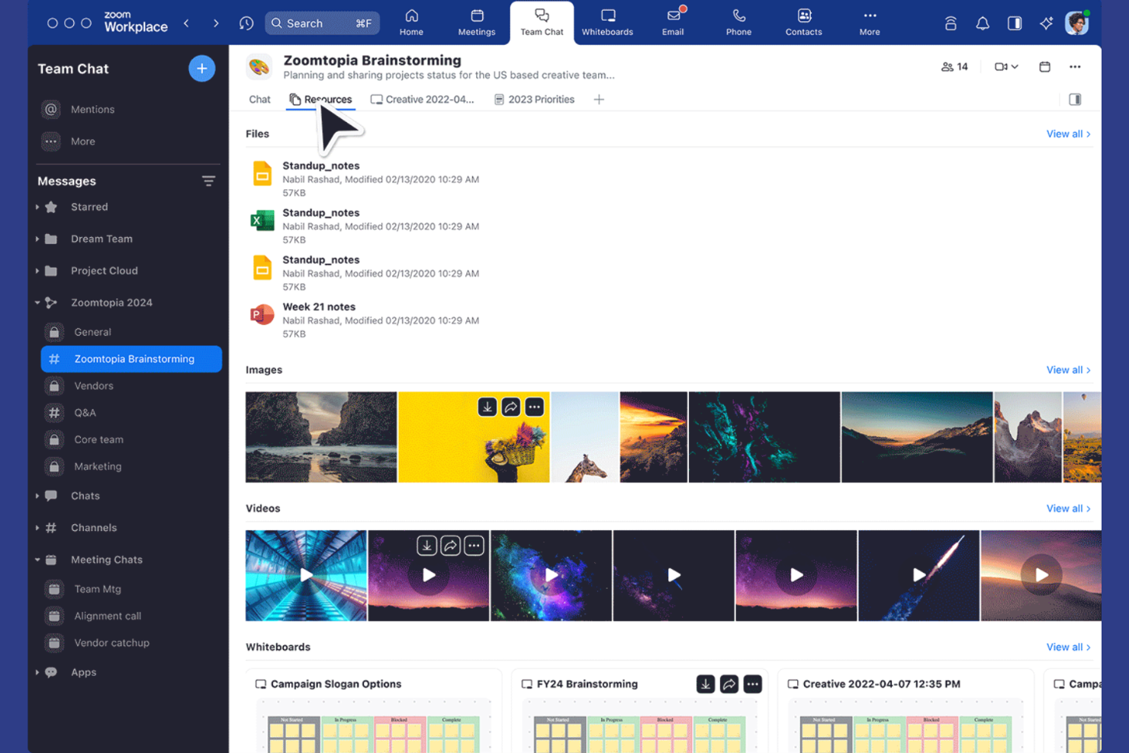Image resolution: width=1129 pixels, height=753 pixels.
Task: Open notifications bell
Action: click(983, 24)
